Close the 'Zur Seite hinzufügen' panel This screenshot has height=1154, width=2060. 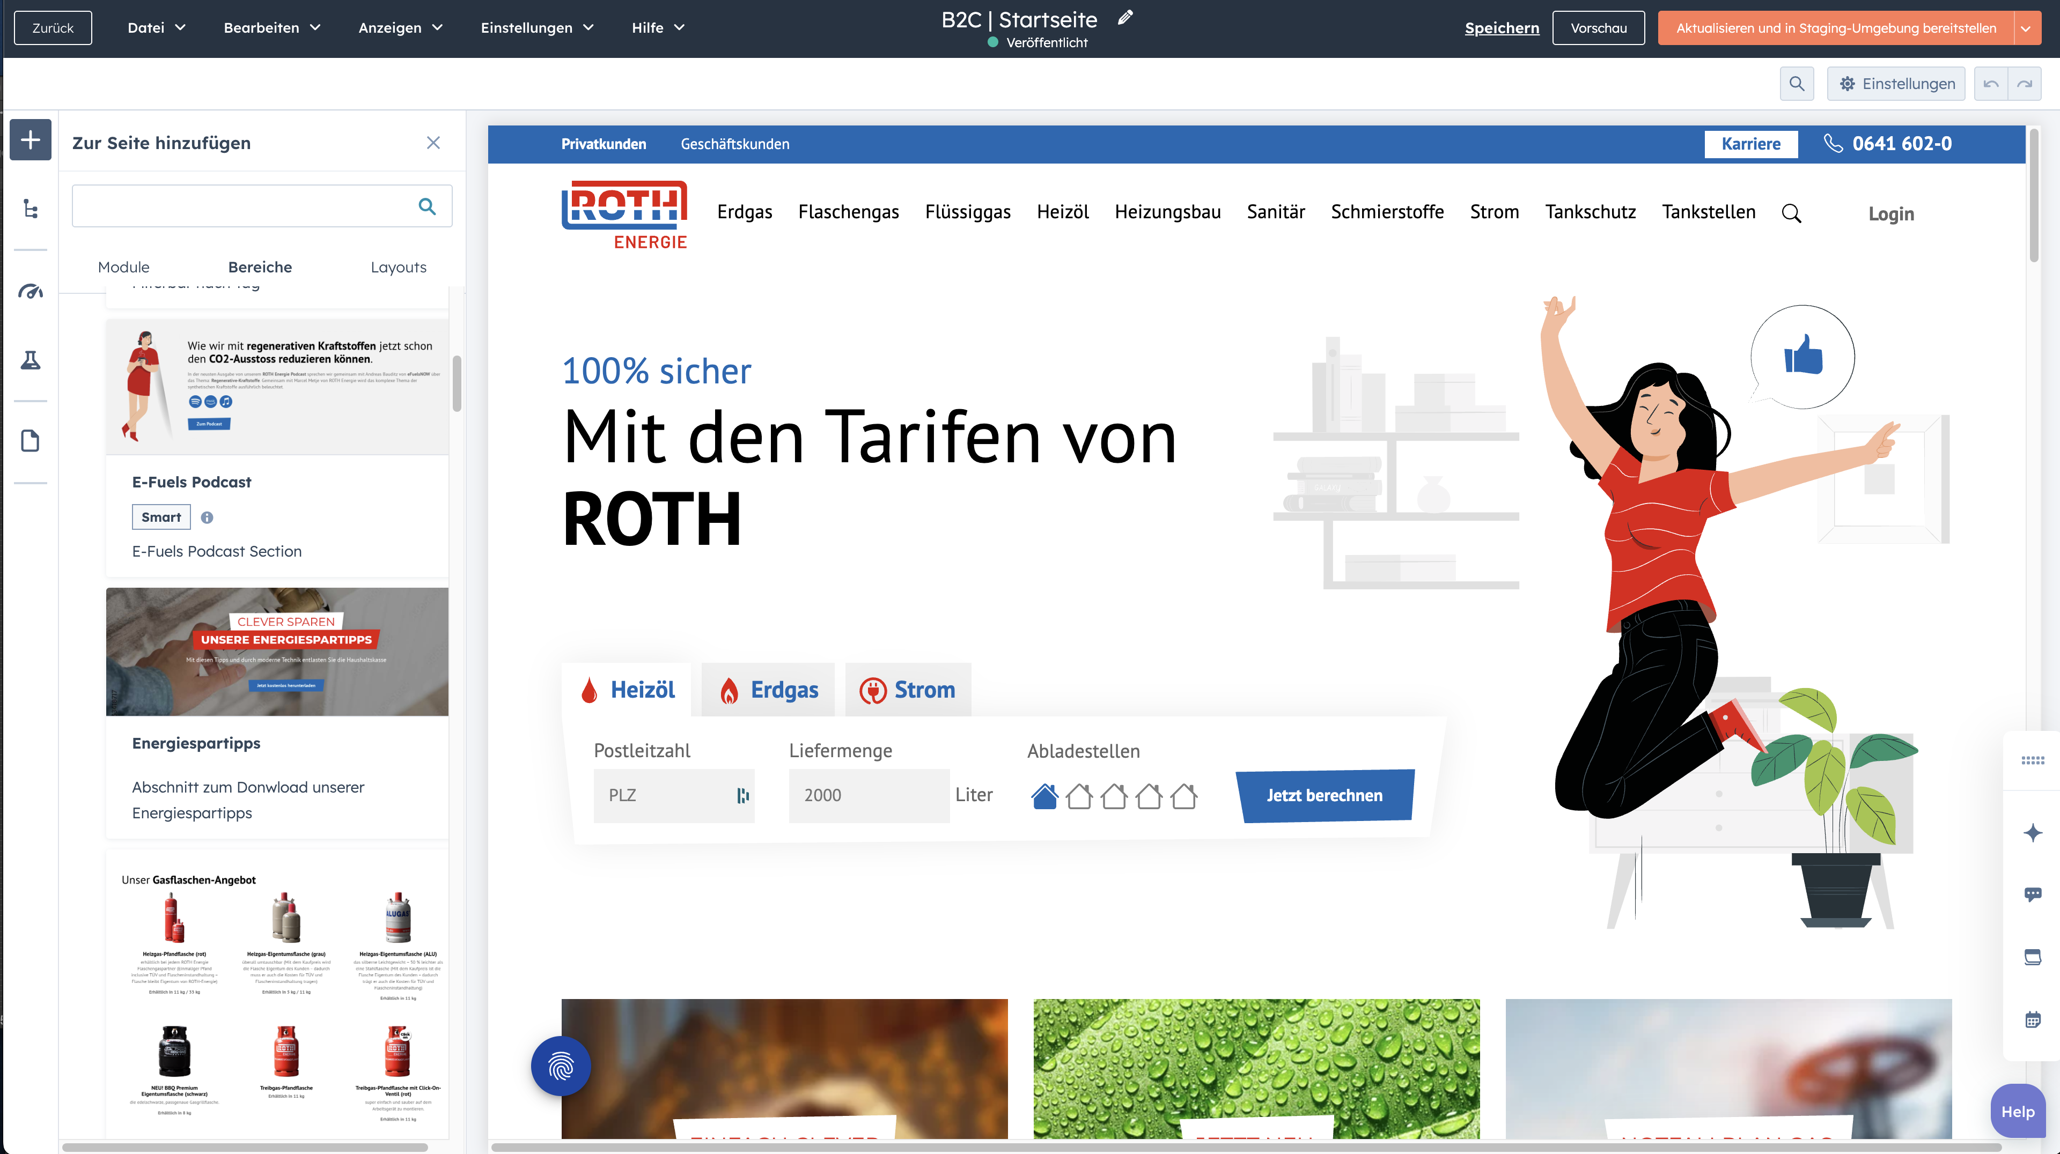(433, 142)
